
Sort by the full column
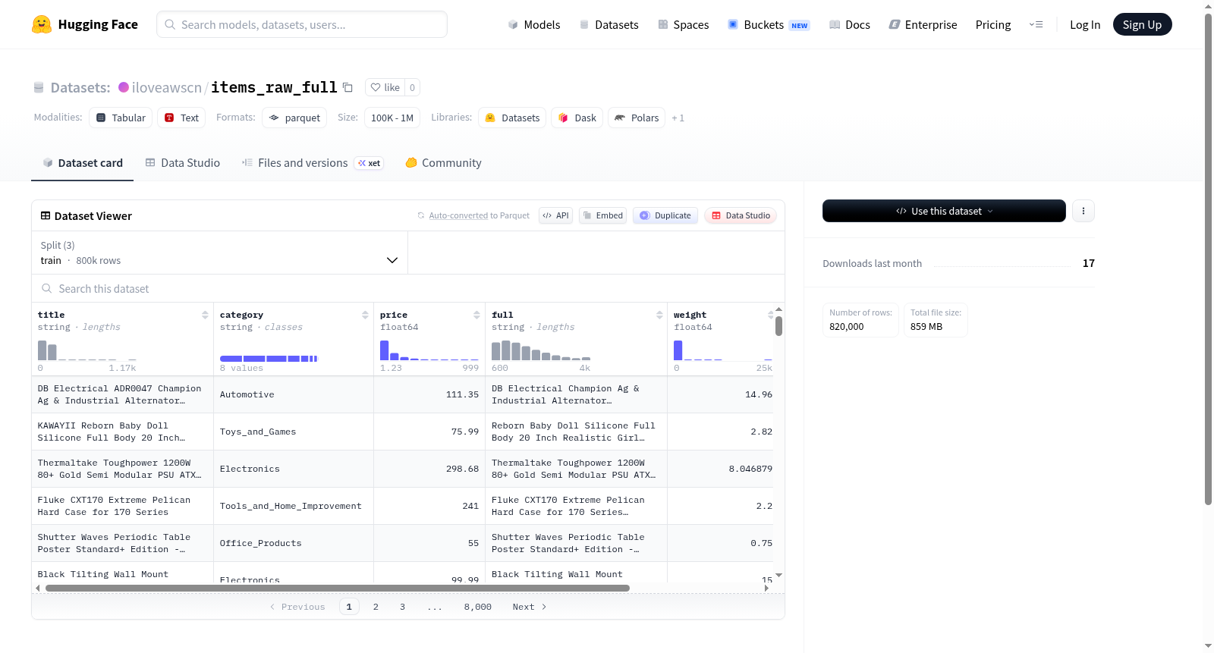click(x=659, y=315)
